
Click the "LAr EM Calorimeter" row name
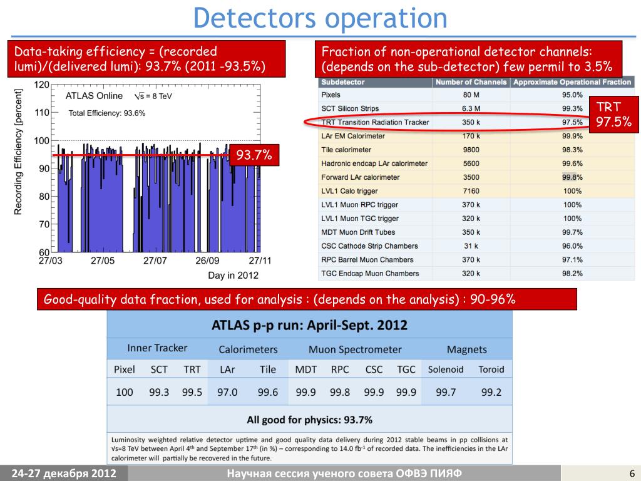353,136
